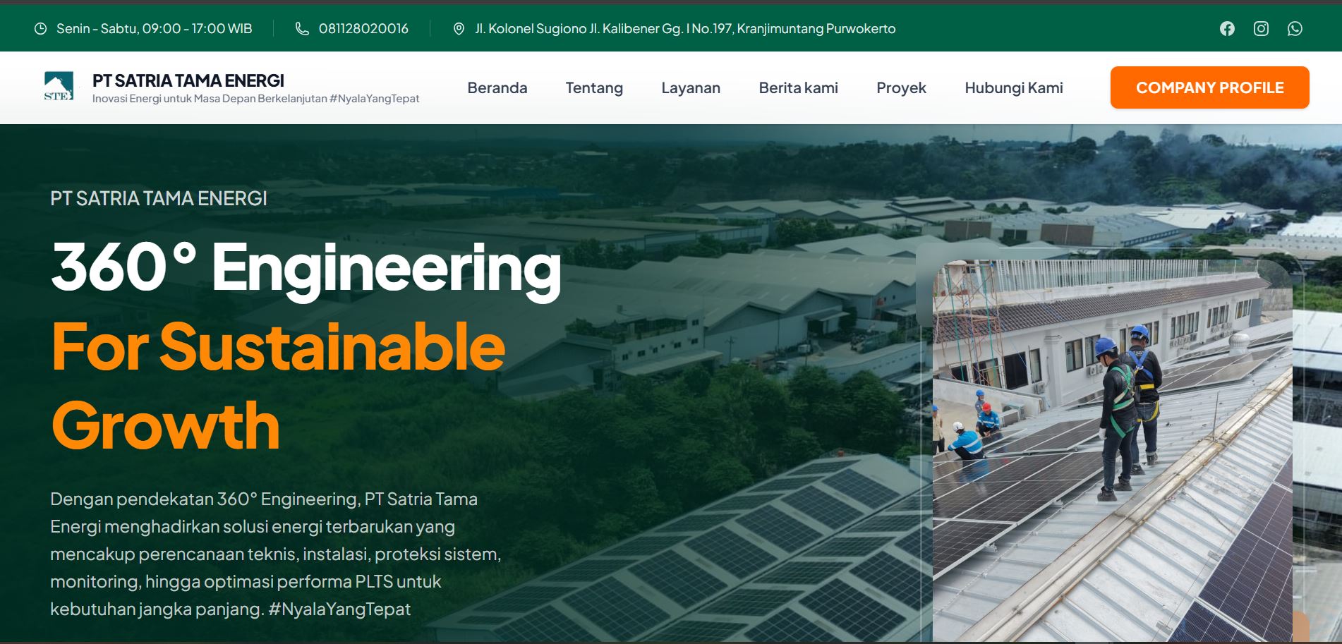This screenshot has height=644, width=1342.
Task: Open the Instagram social icon
Action: tap(1261, 28)
